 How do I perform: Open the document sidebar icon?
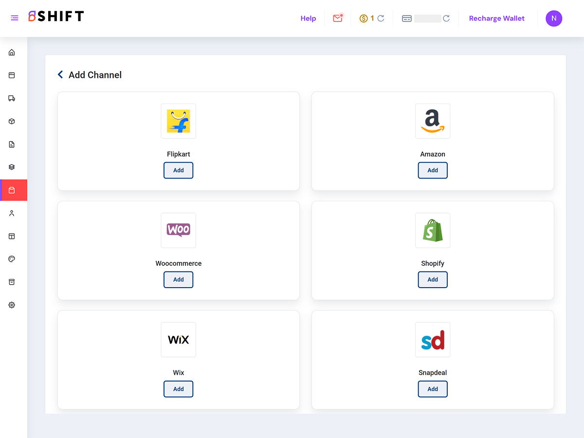tap(12, 145)
